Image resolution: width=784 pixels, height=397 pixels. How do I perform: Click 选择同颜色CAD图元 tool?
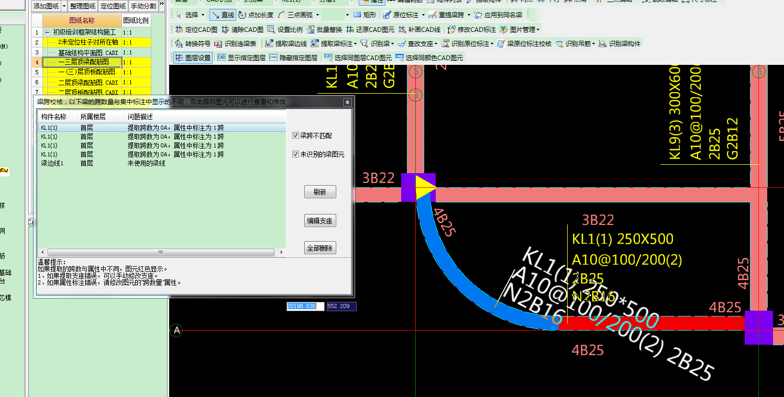[x=429, y=58]
